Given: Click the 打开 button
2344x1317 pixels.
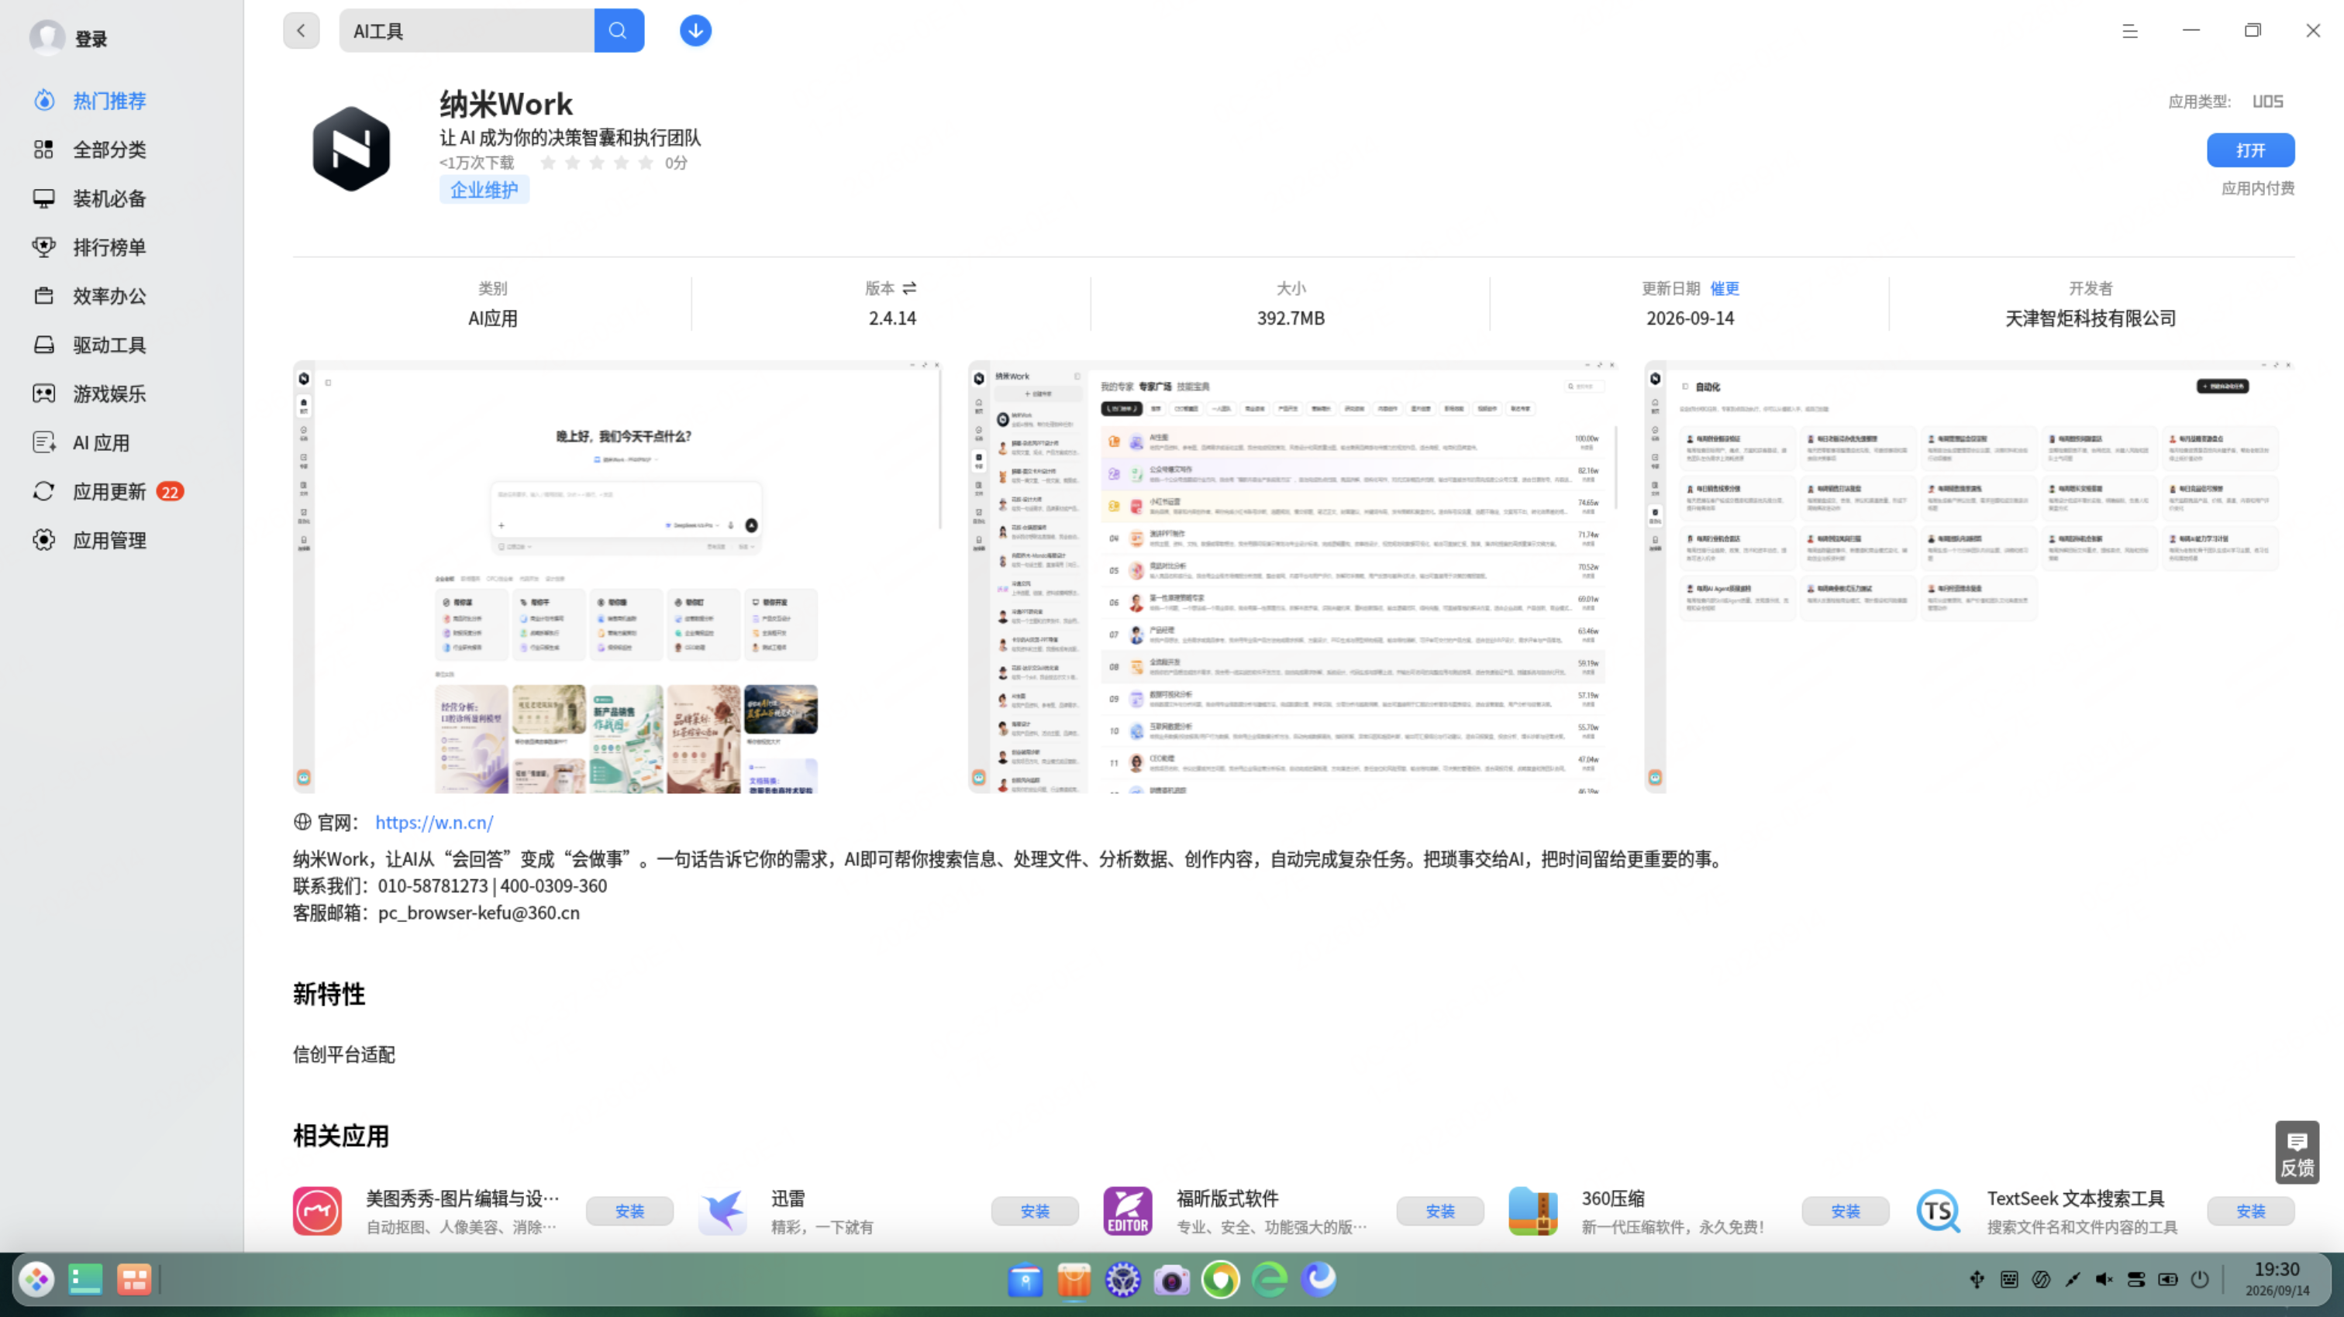Looking at the screenshot, I should (2250, 150).
